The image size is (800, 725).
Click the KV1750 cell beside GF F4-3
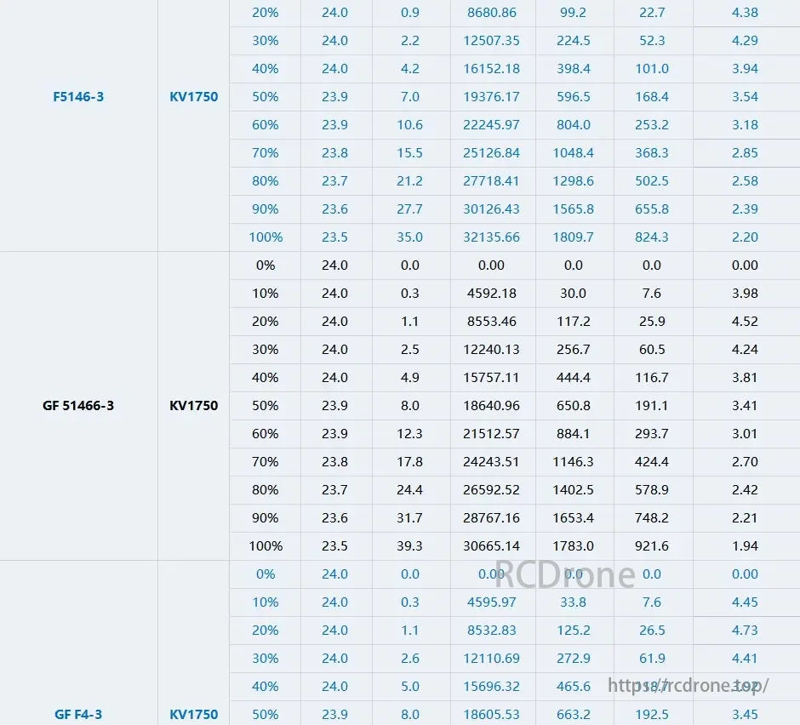pyautogui.click(x=193, y=715)
